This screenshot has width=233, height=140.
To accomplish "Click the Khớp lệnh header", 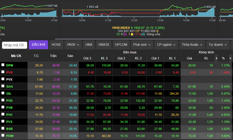I will click(206, 52).
